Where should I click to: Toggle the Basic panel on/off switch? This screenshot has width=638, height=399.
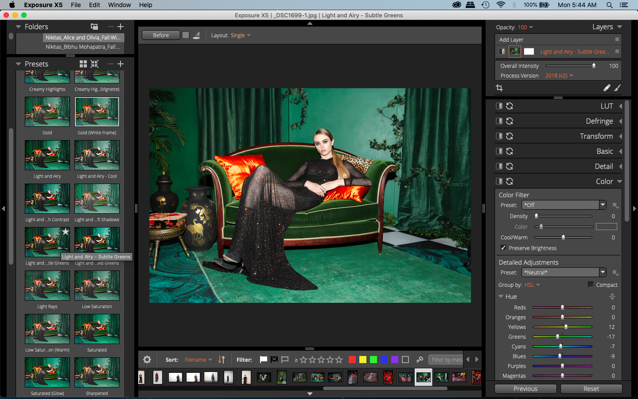coord(499,151)
